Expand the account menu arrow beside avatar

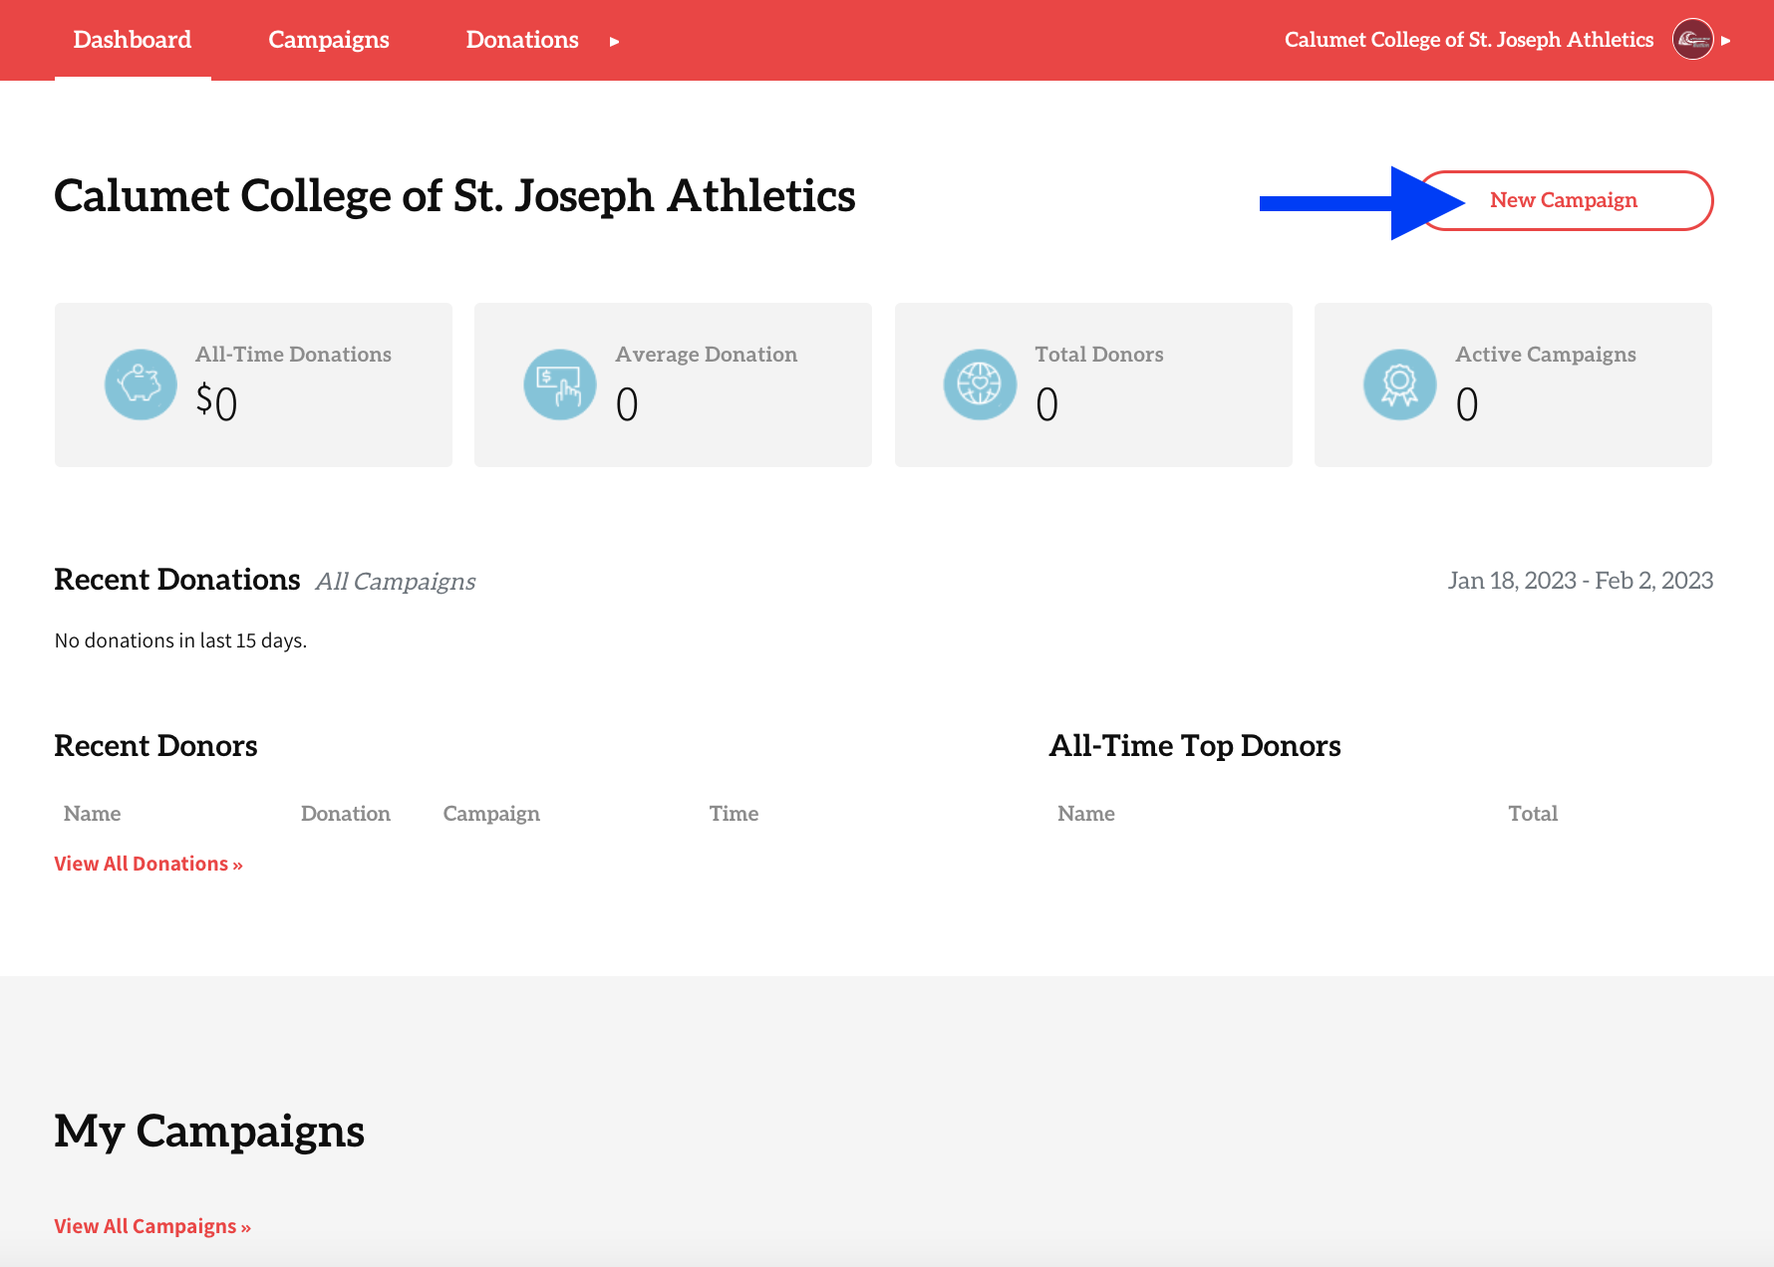1726,41
